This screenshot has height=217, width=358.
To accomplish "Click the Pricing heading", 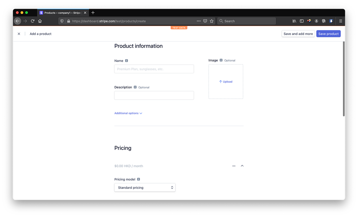I will pos(123,148).
